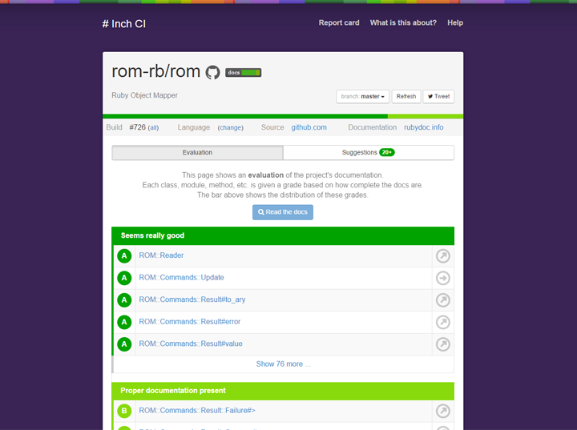
Task: Open the ROM::Reader link
Action: tap(161, 255)
